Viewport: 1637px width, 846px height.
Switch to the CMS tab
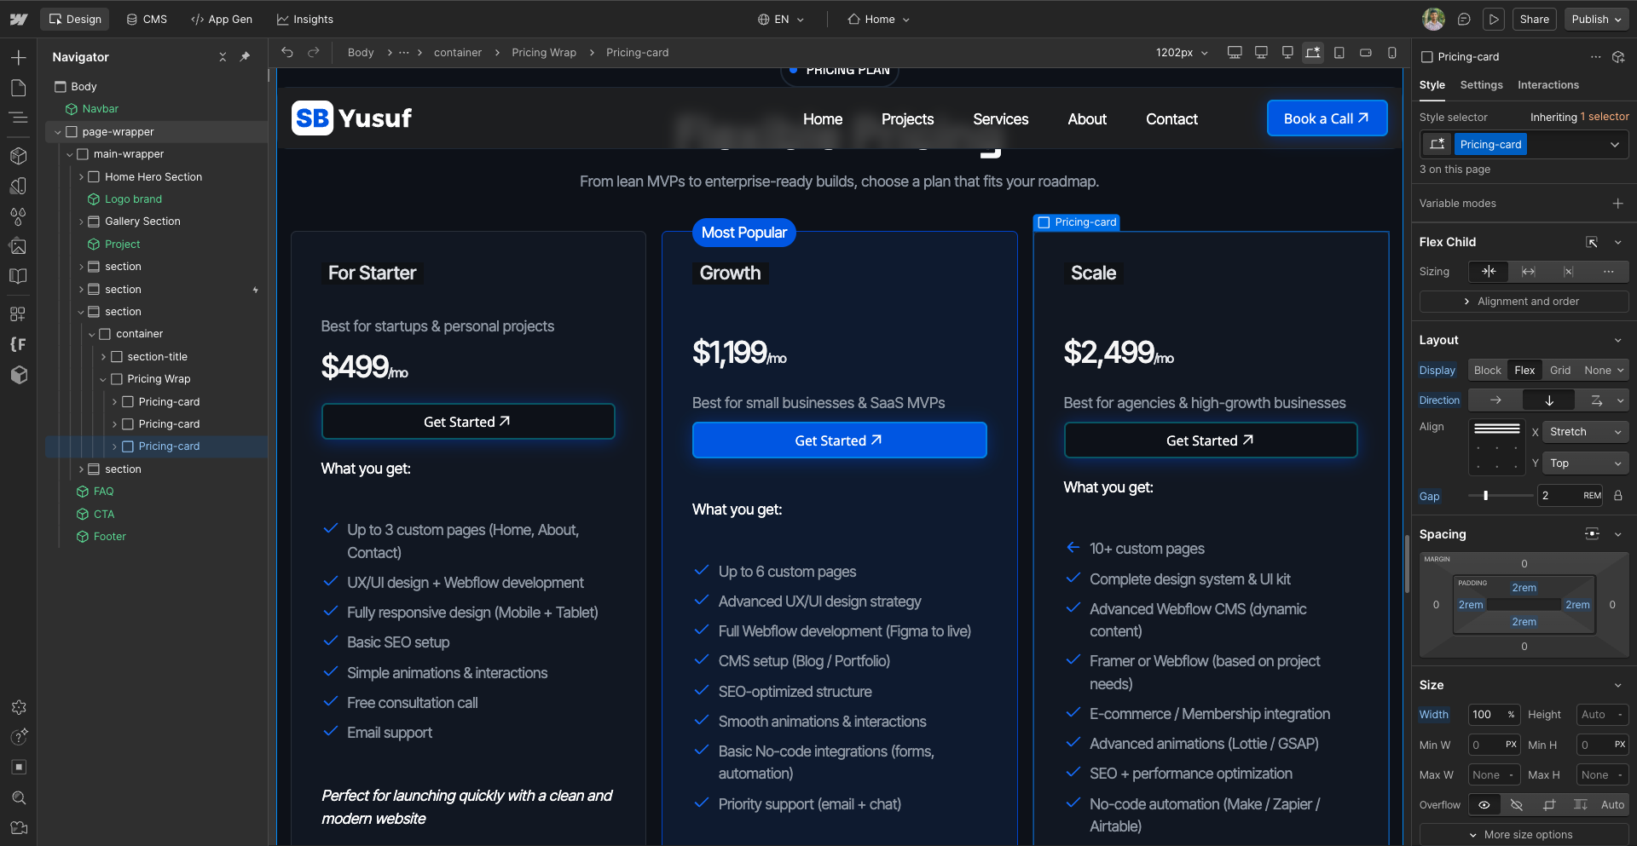146,19
